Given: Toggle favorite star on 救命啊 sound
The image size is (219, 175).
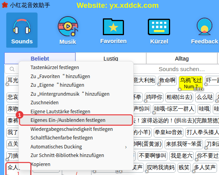Looking at the screenshot, I should (159, 84).
